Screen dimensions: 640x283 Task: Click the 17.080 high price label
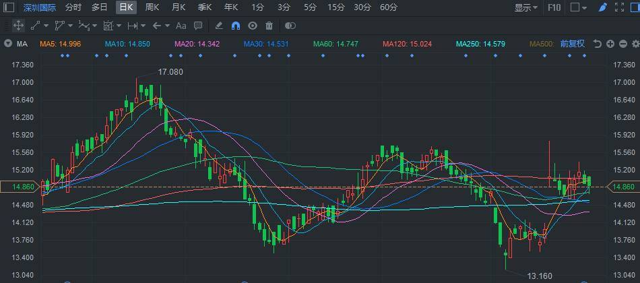(x=170, y=72)
